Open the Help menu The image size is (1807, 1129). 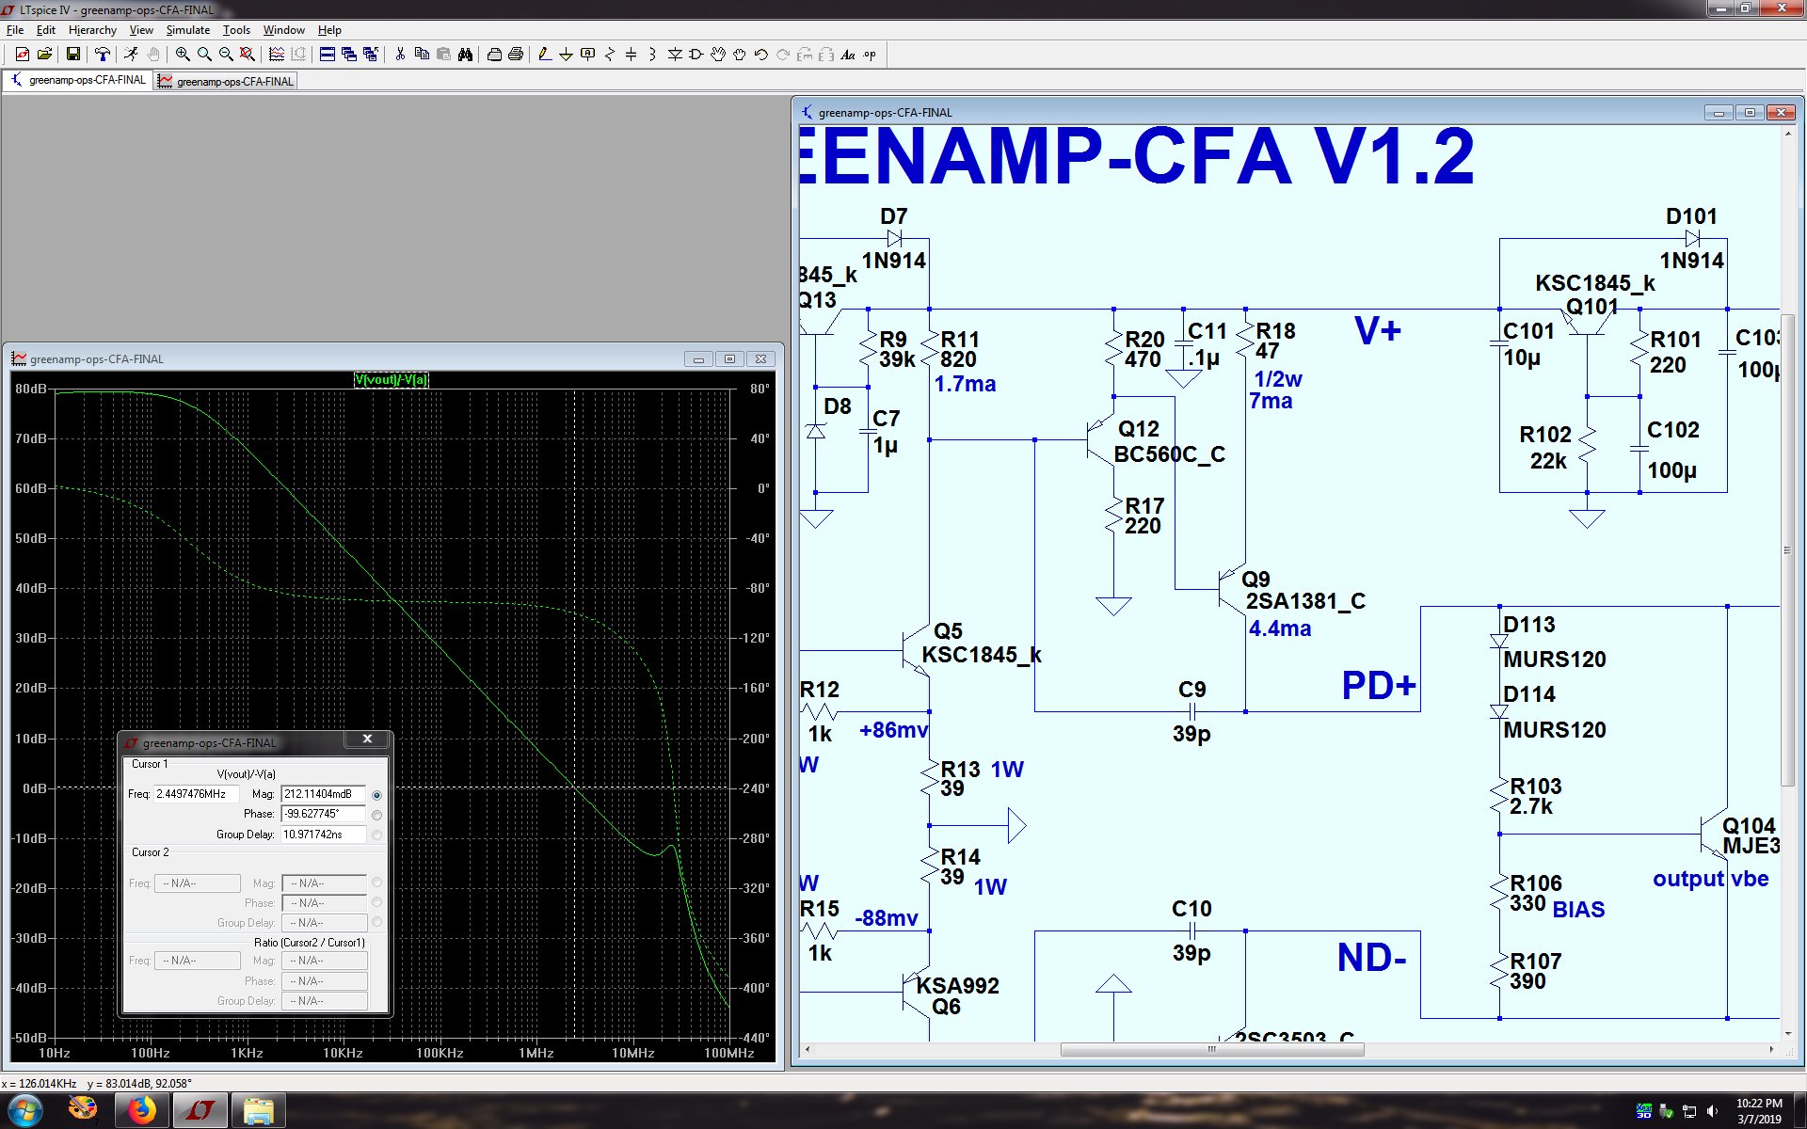click(329, 30)
